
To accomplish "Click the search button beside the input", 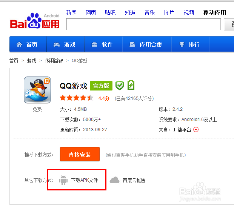I will click(x=229, y=24).
